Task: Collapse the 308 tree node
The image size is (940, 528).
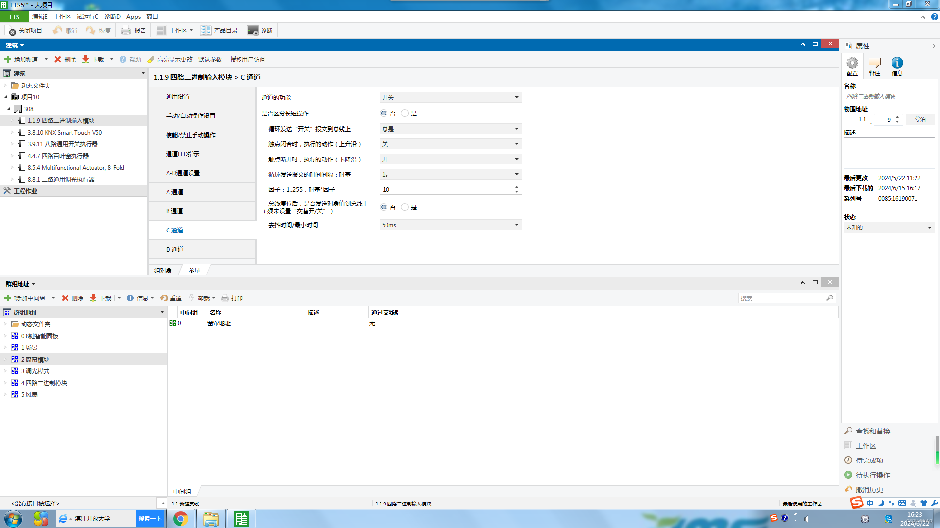Action: point(8,109)
